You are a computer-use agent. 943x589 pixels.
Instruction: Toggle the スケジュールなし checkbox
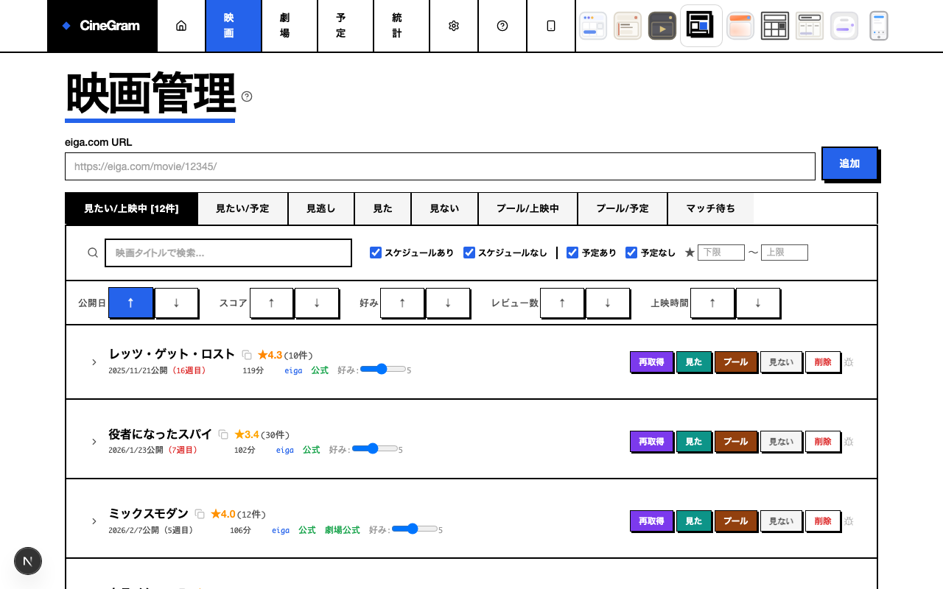click(x=469, y=253)
